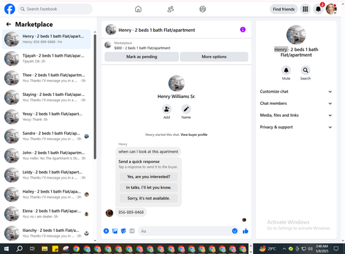Open the Groups icon in top nav

pos(203,9)
